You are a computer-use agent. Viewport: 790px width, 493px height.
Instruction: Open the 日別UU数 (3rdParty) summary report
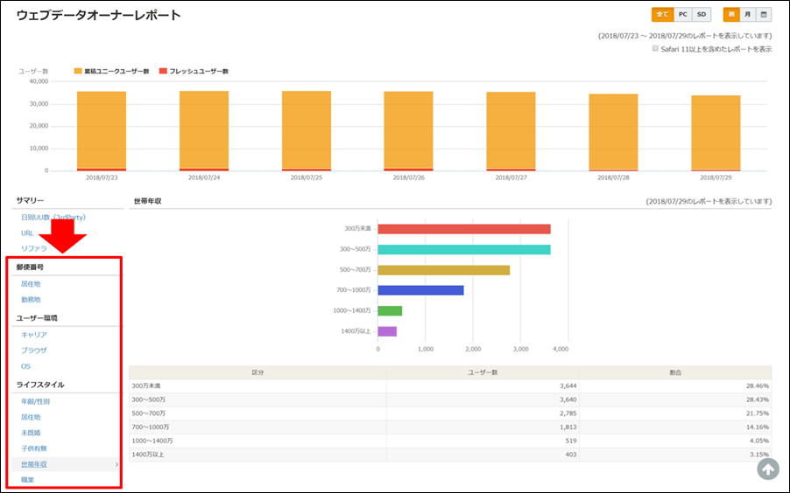tap(53, 217)
